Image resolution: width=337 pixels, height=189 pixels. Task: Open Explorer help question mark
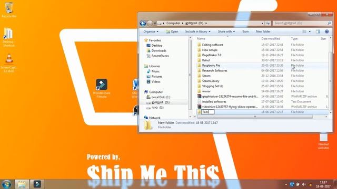click(x=326, y=31)
